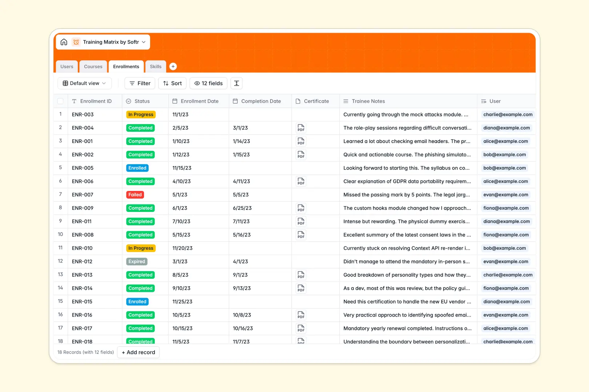Switch to the Skills tab
Screen dimensions: 589x392
click(156, 66)
